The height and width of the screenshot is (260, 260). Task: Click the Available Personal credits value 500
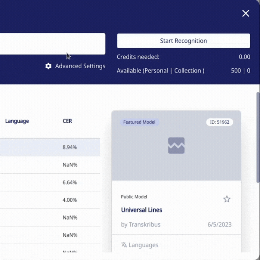tap(235, 70)
